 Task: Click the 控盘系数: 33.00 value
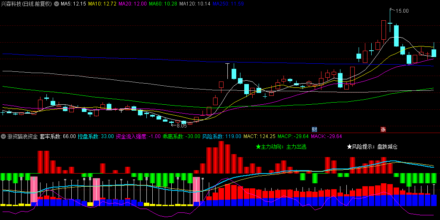(x=96, y=136)
